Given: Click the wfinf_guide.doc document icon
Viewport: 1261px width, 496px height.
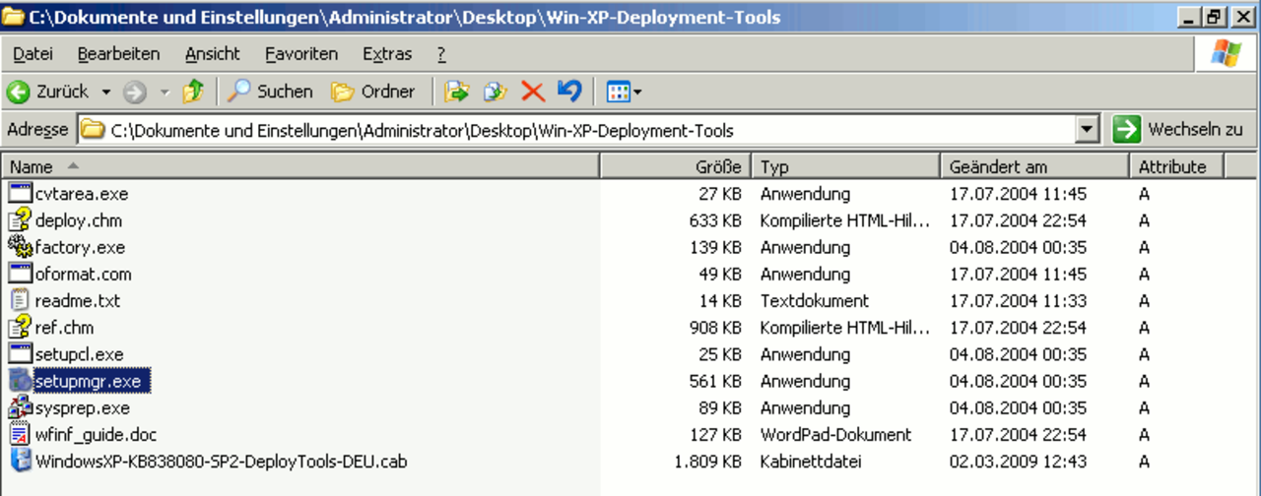Looking at the screenshot, I should point(21,433).
